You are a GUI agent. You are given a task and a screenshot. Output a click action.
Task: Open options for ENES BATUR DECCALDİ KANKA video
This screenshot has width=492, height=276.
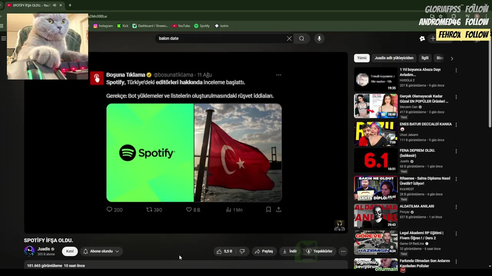(456, 125)
